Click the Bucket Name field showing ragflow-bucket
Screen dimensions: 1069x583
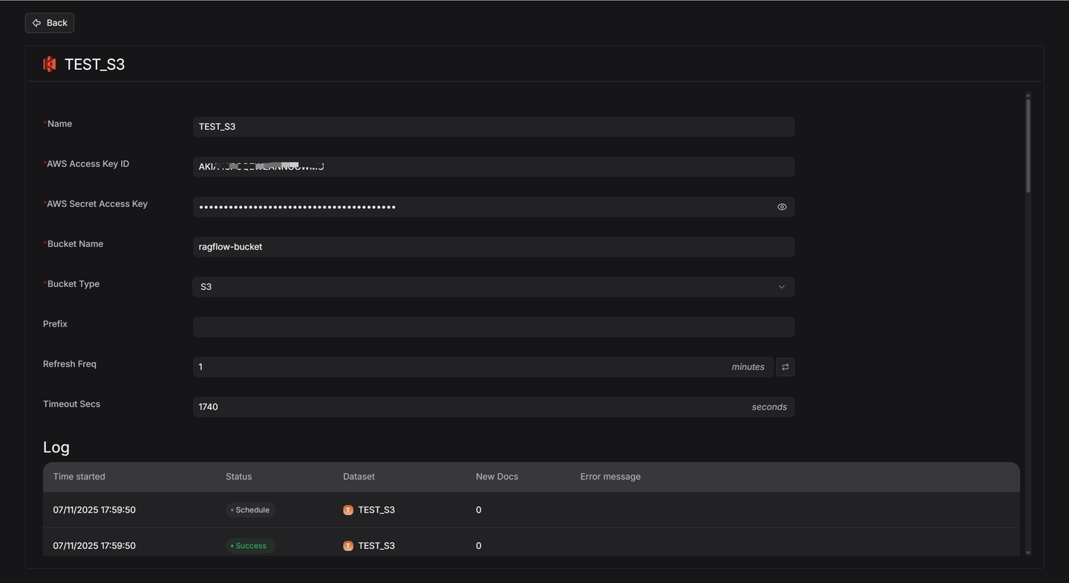(493, 246)
